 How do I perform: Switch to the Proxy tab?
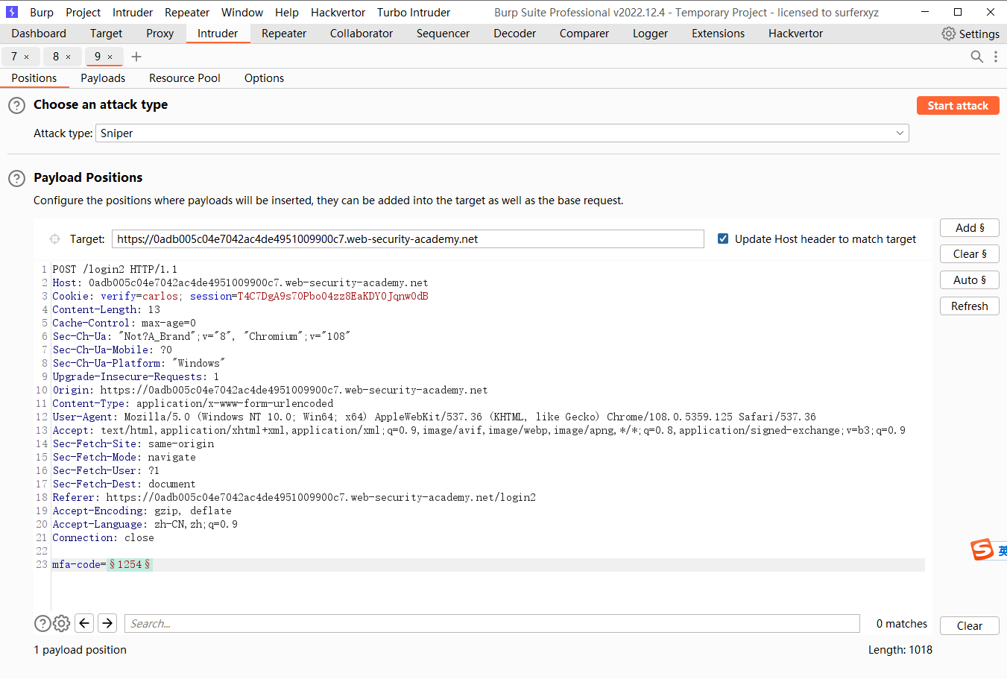pos(160,34)
